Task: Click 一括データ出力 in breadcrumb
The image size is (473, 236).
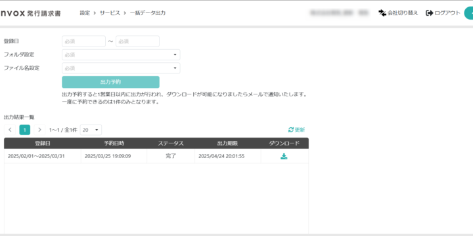Action: click(x=148, y=13)
